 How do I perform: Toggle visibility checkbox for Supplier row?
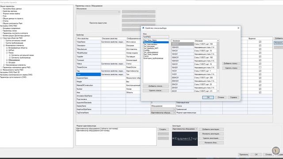[x=260, y=57]
